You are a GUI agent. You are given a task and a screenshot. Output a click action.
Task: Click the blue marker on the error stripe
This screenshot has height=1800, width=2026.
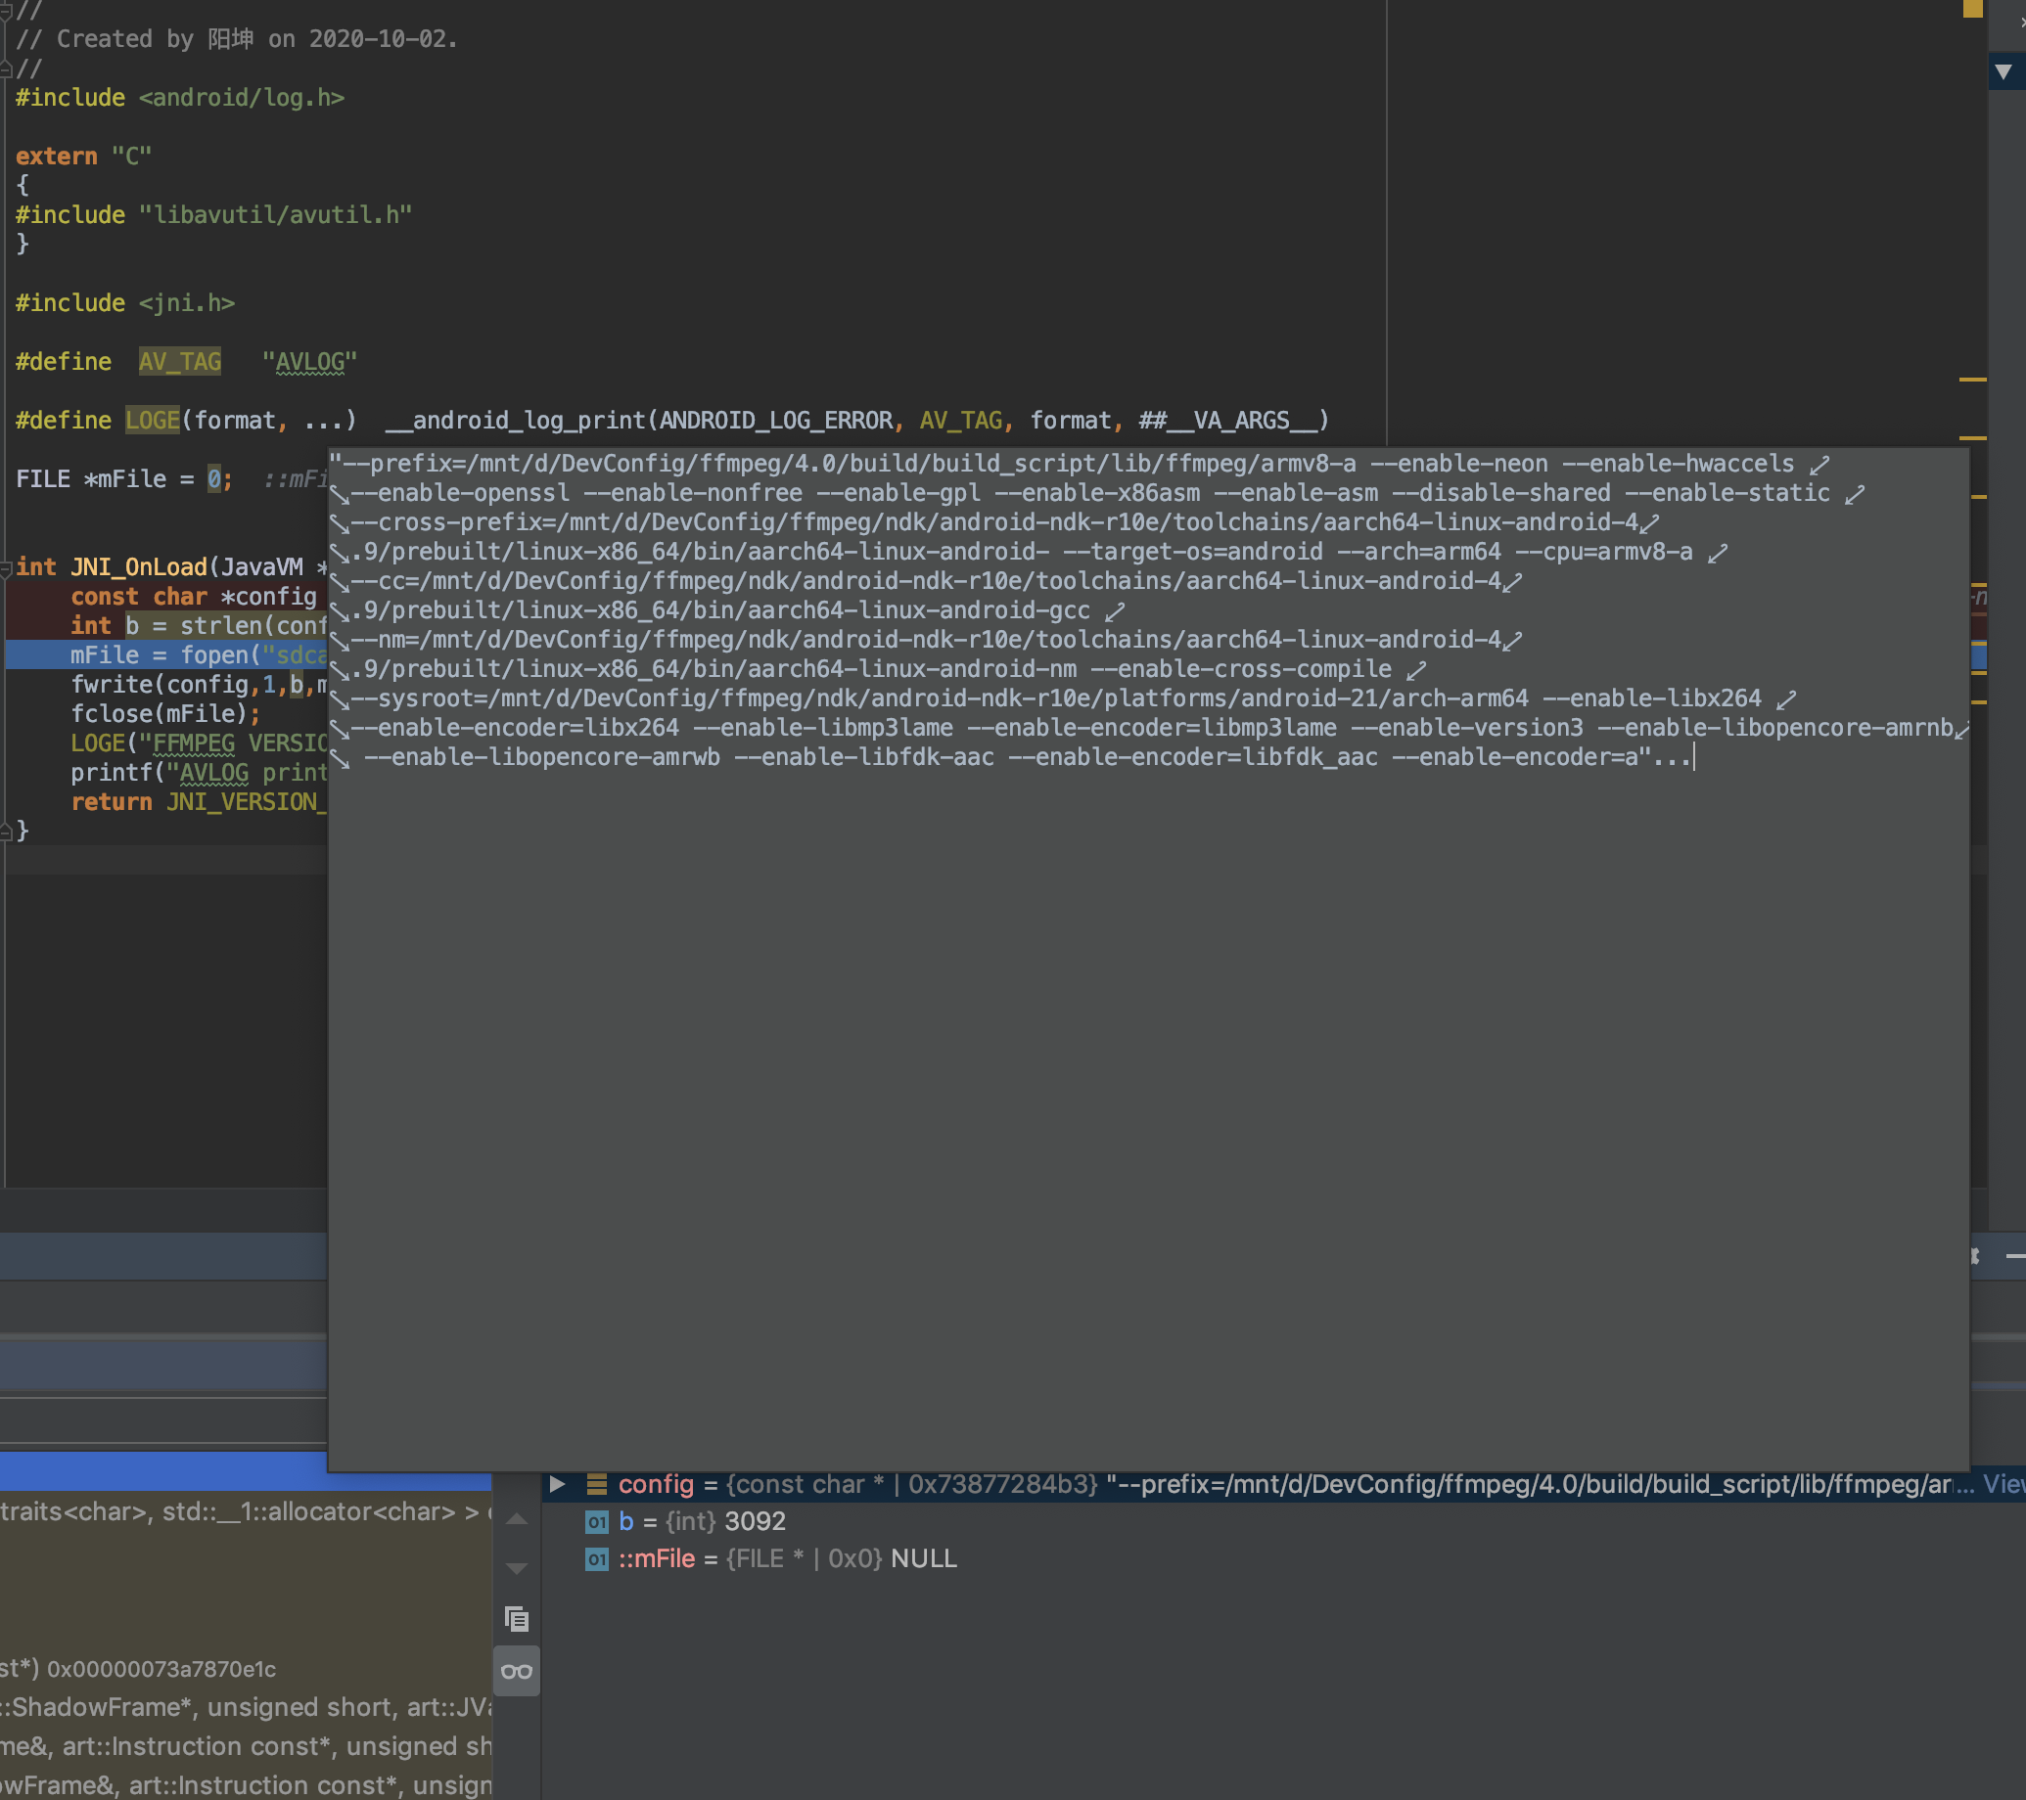1978,655
